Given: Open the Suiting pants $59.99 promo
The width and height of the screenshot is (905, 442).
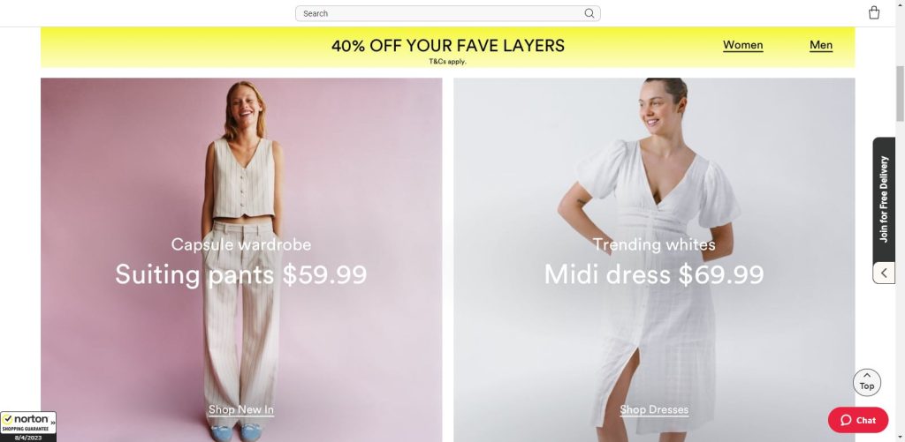Looking at the screenshot, I should [x=240, y=274].
